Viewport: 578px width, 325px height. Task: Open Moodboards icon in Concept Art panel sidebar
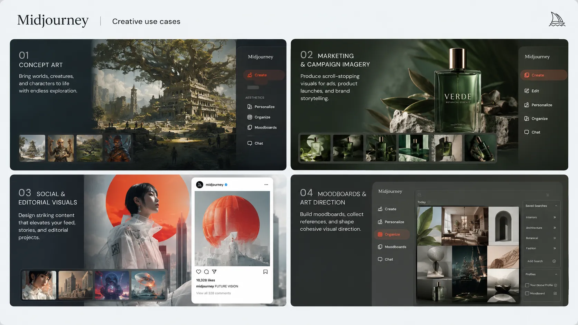(250, 127)
